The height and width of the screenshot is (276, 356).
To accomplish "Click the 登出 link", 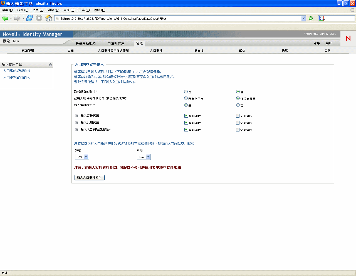I will (x=317, y=44).
